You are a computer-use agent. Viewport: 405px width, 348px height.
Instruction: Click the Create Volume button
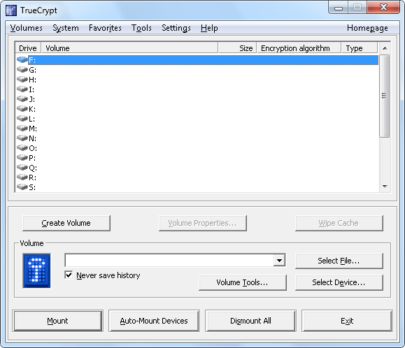pyautogui.click(x=66, y=223)
